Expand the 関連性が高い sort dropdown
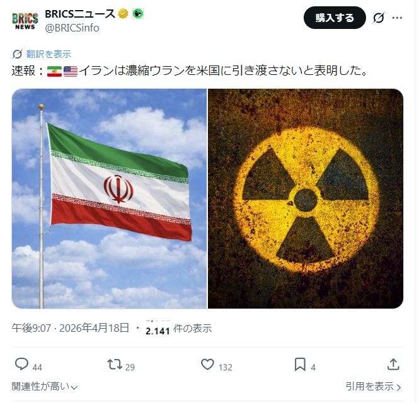The image size is (419, 403). (45, 387)
